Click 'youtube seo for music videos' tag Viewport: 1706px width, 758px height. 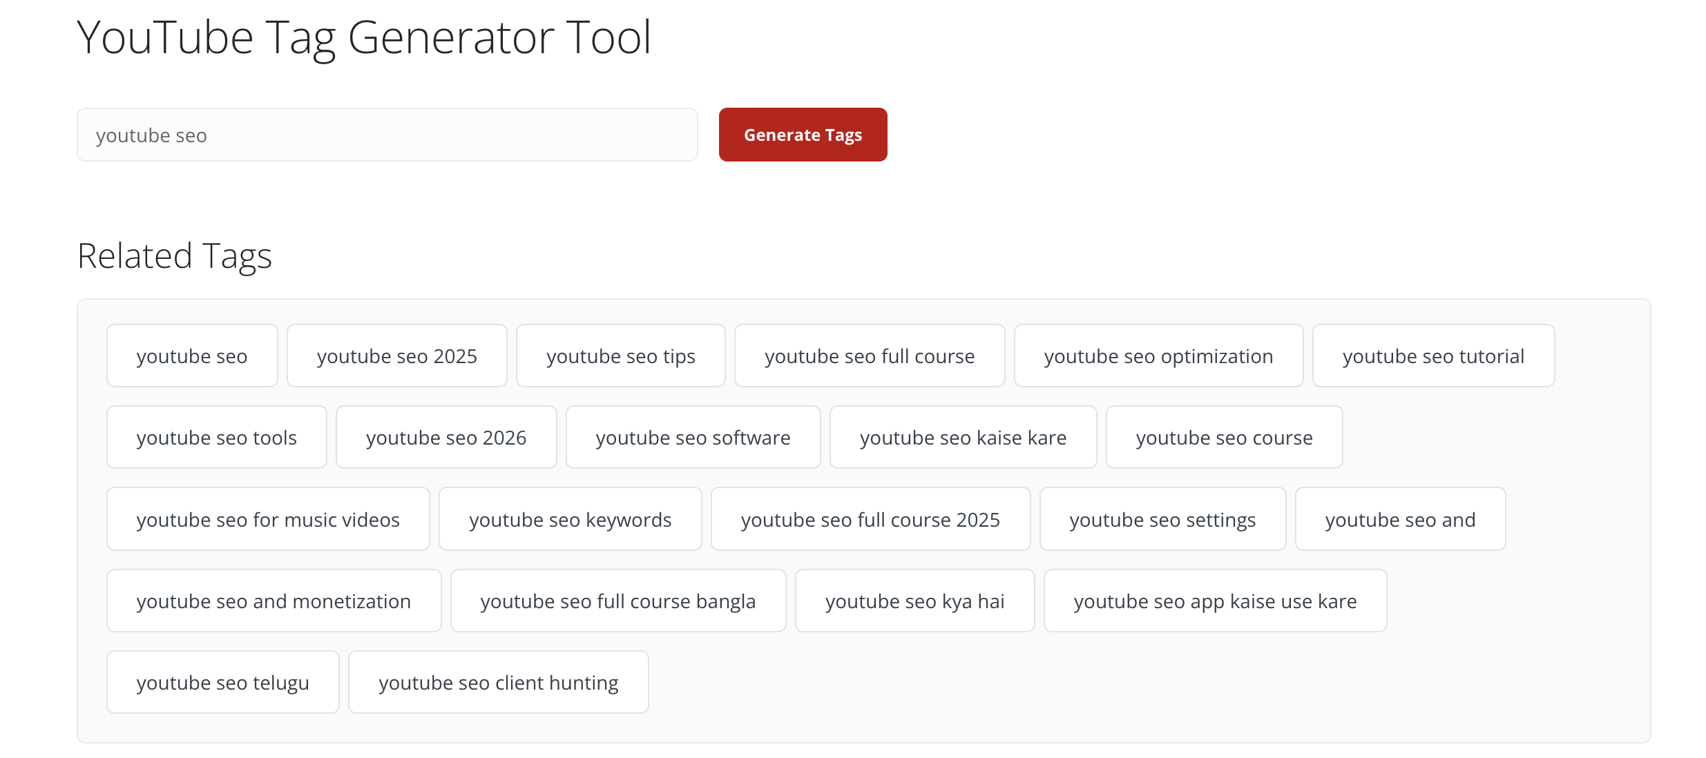tap(268, 519)
